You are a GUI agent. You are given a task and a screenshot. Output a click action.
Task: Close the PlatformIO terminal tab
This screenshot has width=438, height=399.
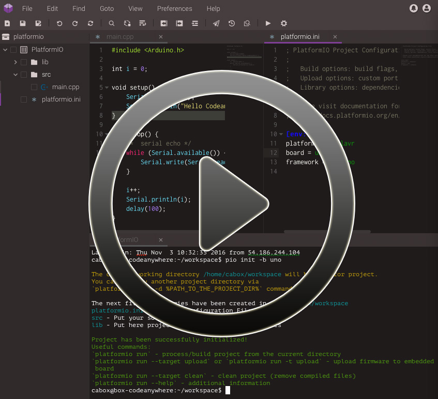tap(161, 240)
